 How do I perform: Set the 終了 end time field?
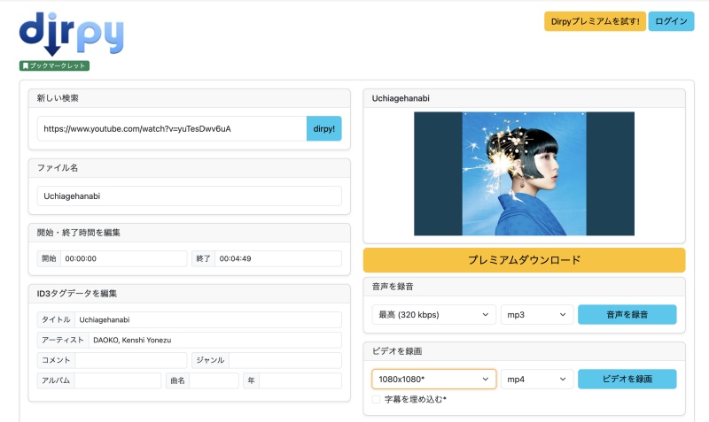point(278,258)
